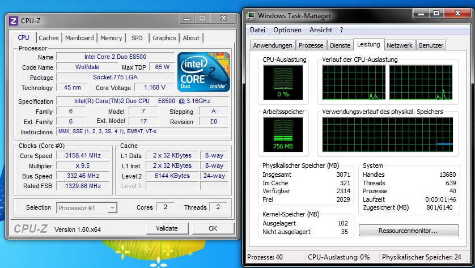Switch to the Anwendungen tab

(x=272, y=45)
